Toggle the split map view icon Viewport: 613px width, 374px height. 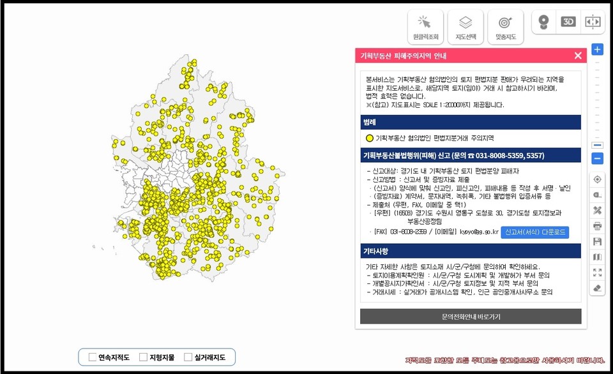click(593, 22)
